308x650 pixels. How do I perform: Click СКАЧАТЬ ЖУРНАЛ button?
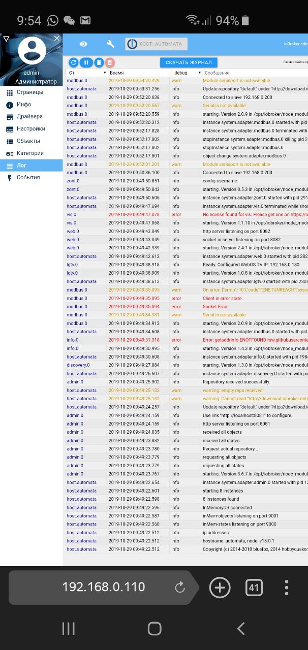189,62
